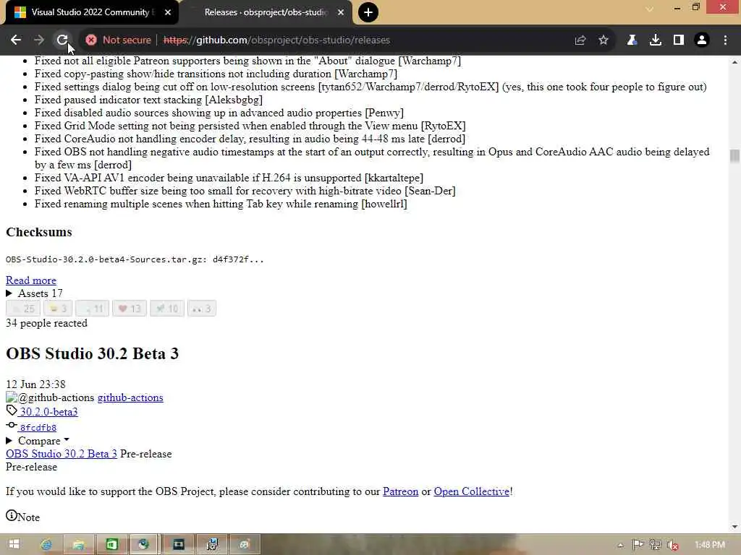Click the thumbs-up reaction with 25
The width and height of the screenshot is (741, 555).
coord(22,309)
